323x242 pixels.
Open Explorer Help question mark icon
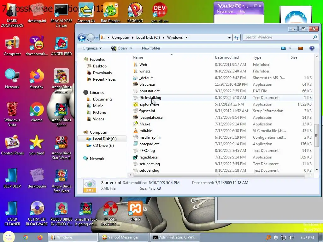coord(312,48)
